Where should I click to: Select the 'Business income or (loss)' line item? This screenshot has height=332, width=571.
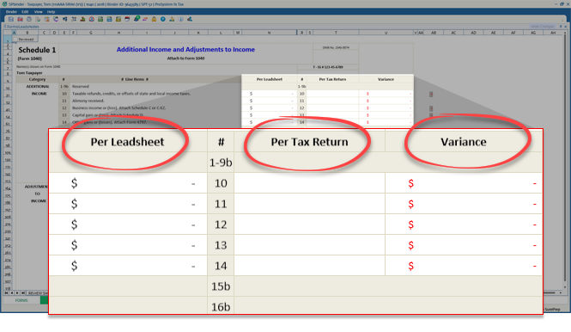tap(118, 108)
